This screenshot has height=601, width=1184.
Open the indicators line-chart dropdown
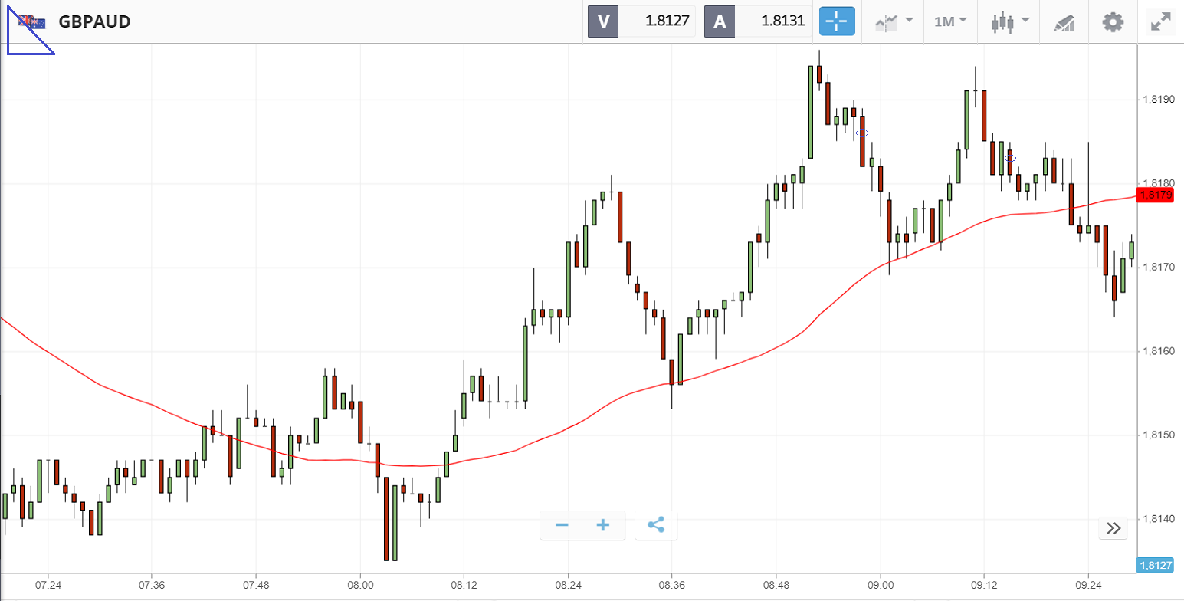pos(894,21)
